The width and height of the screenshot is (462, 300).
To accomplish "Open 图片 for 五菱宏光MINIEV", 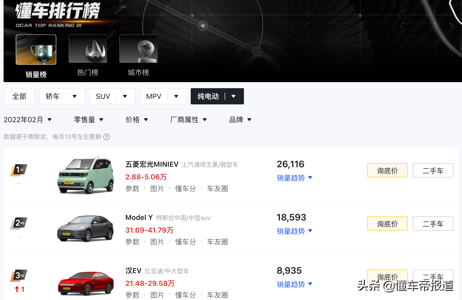I will (x=157, y=189).
